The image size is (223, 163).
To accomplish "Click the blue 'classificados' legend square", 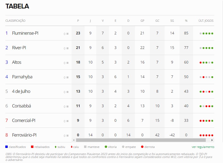I will click(6, 147).
